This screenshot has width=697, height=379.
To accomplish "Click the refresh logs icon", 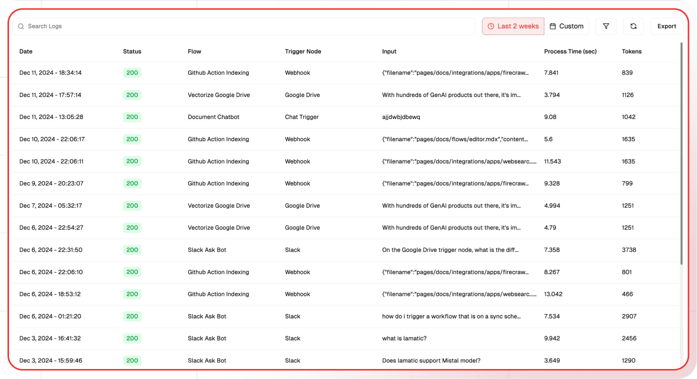I will (633, 26).
